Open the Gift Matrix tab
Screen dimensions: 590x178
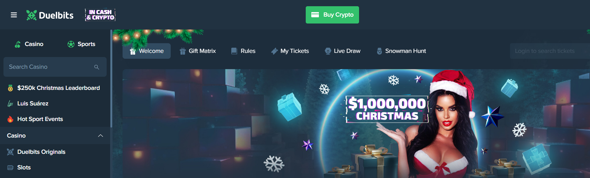(198, 51)
